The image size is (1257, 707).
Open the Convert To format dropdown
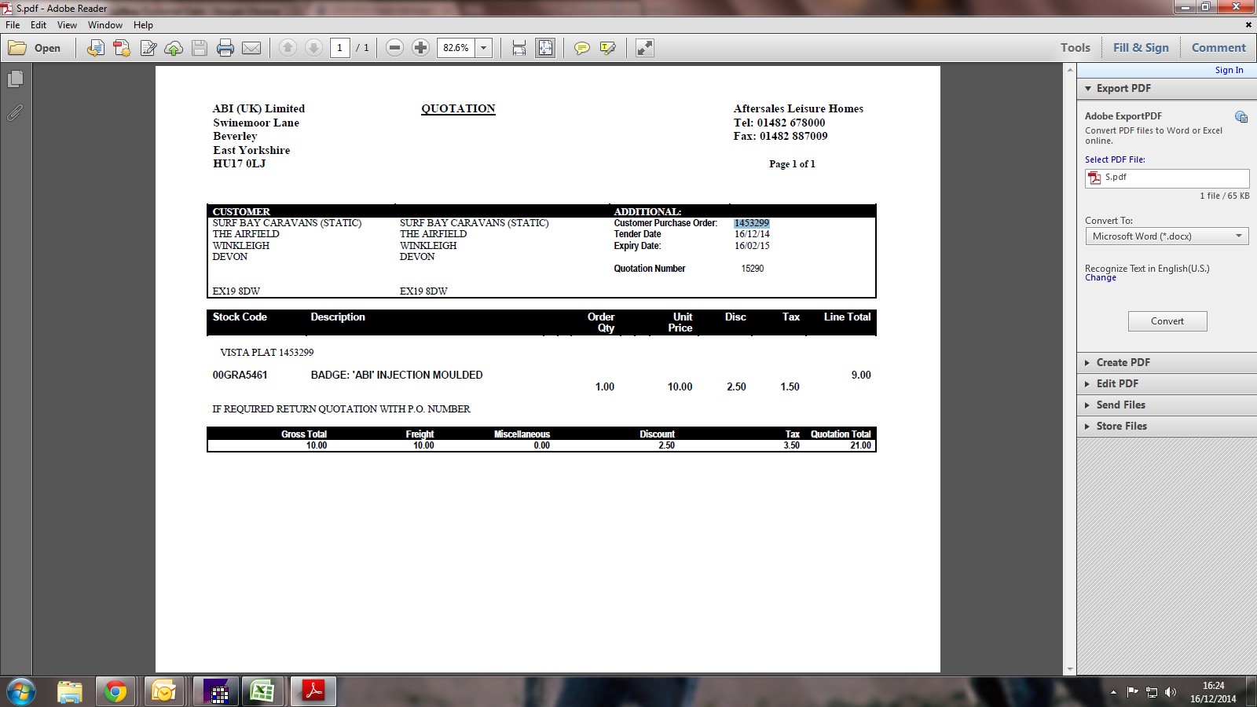[x=1167, y=236]
